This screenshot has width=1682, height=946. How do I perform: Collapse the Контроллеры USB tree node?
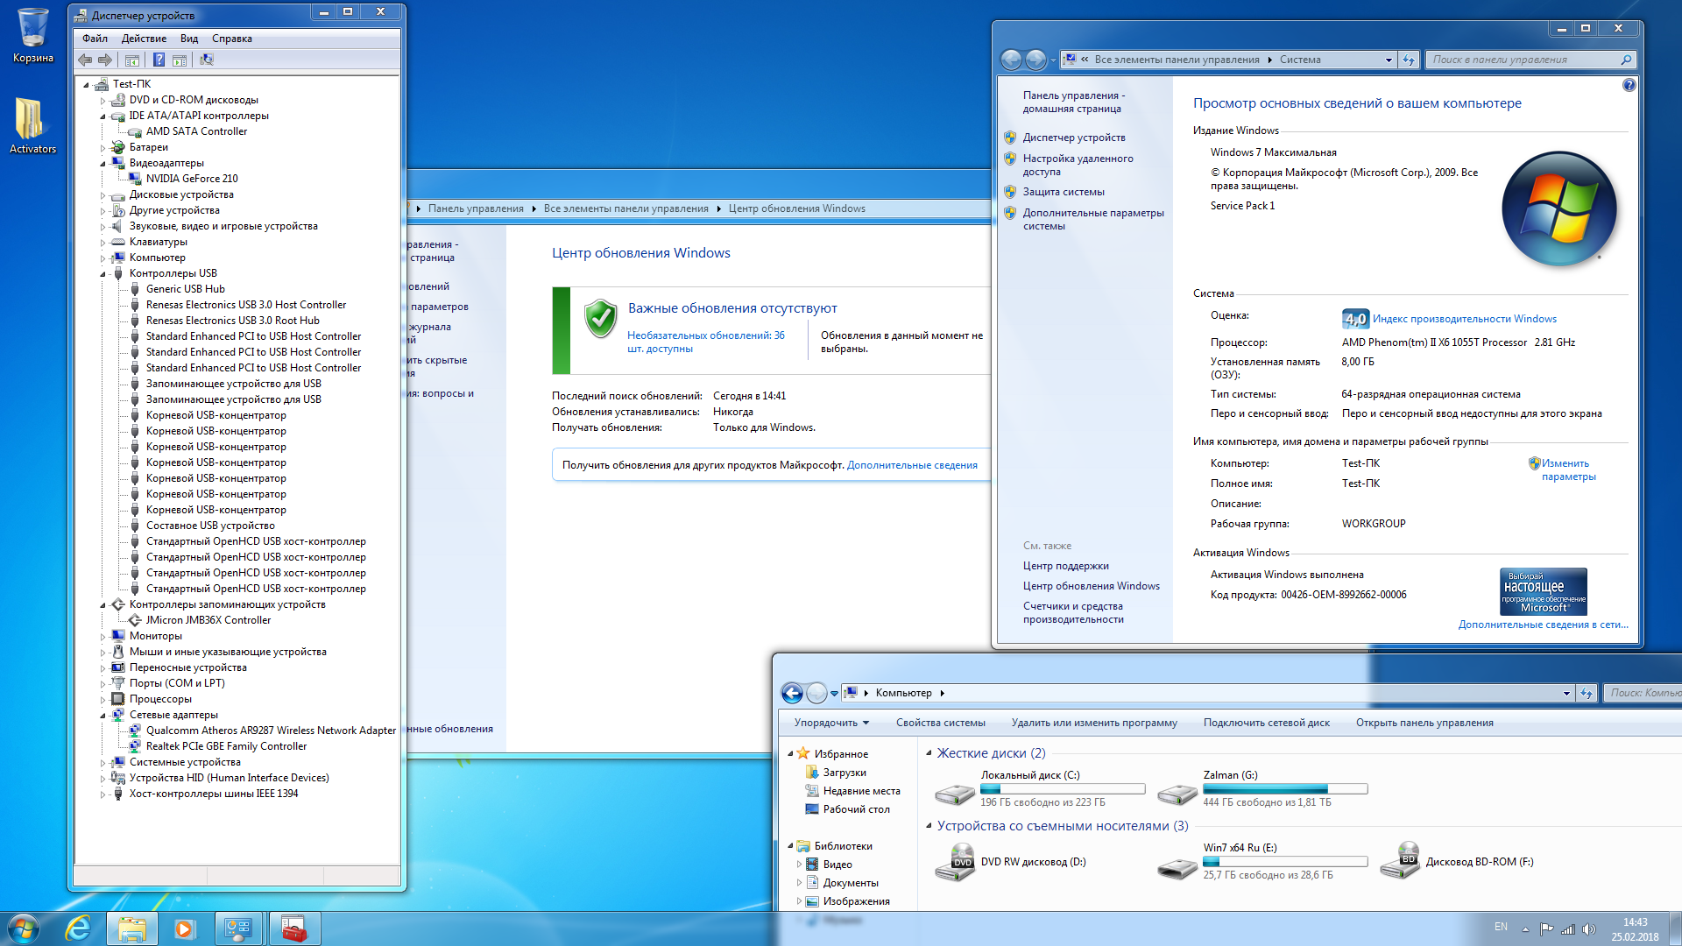102,274
